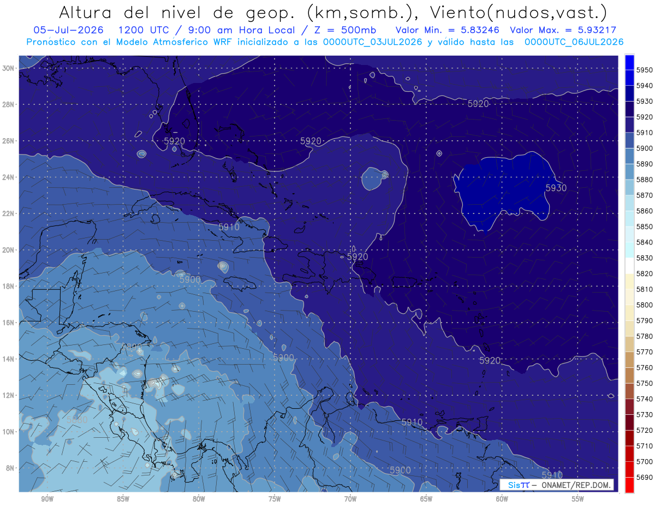Screen dimensions: 655x506
Task: Click the 90W longitude axis label
Action: coord(47,499)
